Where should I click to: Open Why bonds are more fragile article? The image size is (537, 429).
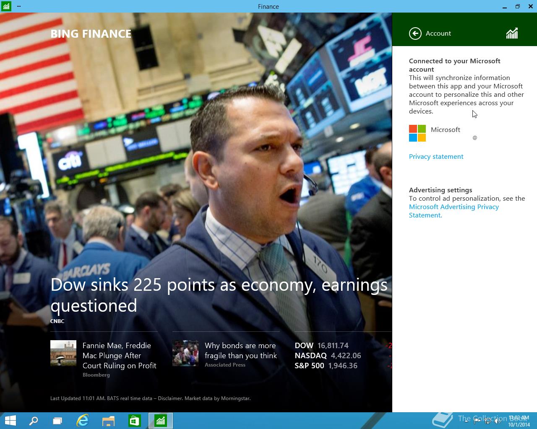(x=241, y=351)
